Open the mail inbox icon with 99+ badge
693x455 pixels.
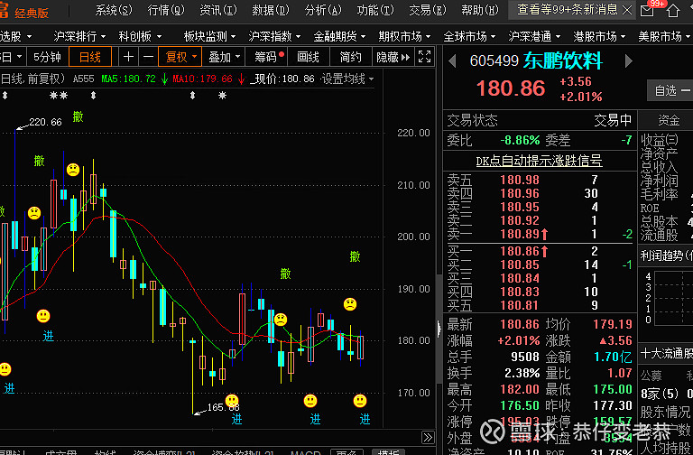click(x=648, y=10)
